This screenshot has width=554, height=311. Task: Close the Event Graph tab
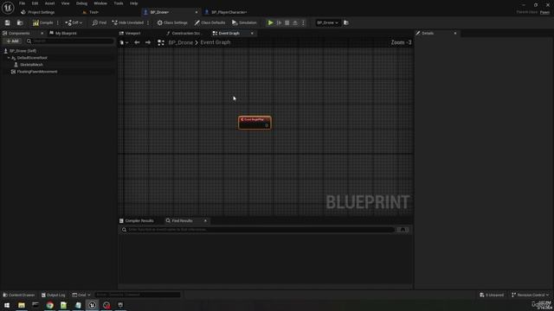[x=252, y=33]
